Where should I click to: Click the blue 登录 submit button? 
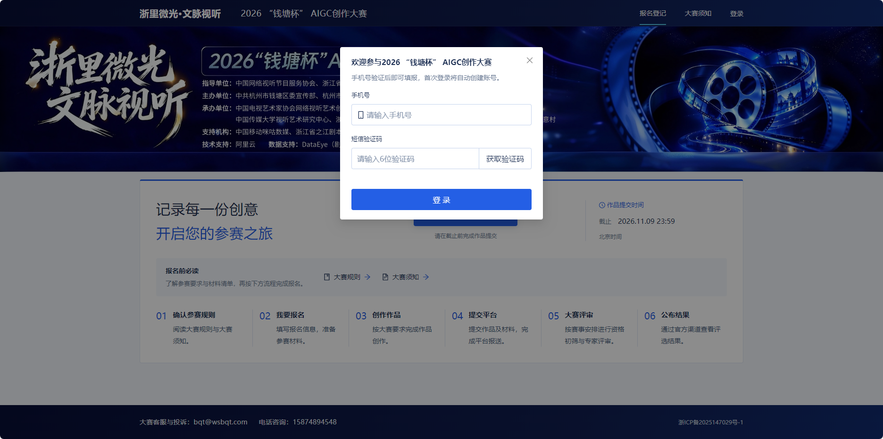tap(441, 200)
